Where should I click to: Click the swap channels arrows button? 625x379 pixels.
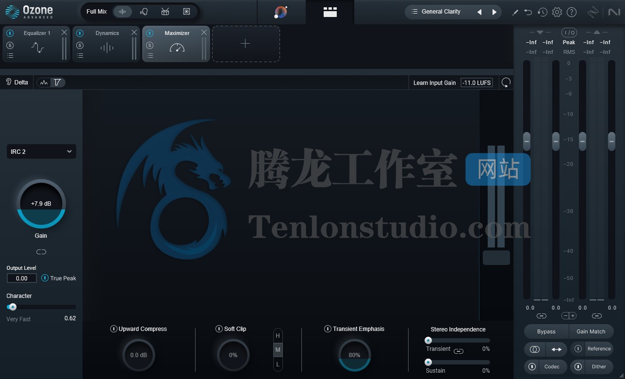click(557, 349)
